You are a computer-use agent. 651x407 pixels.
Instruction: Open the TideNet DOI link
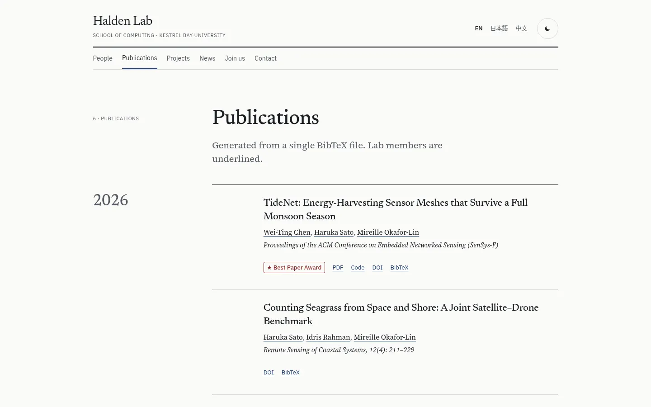click(x=377, y=268)
